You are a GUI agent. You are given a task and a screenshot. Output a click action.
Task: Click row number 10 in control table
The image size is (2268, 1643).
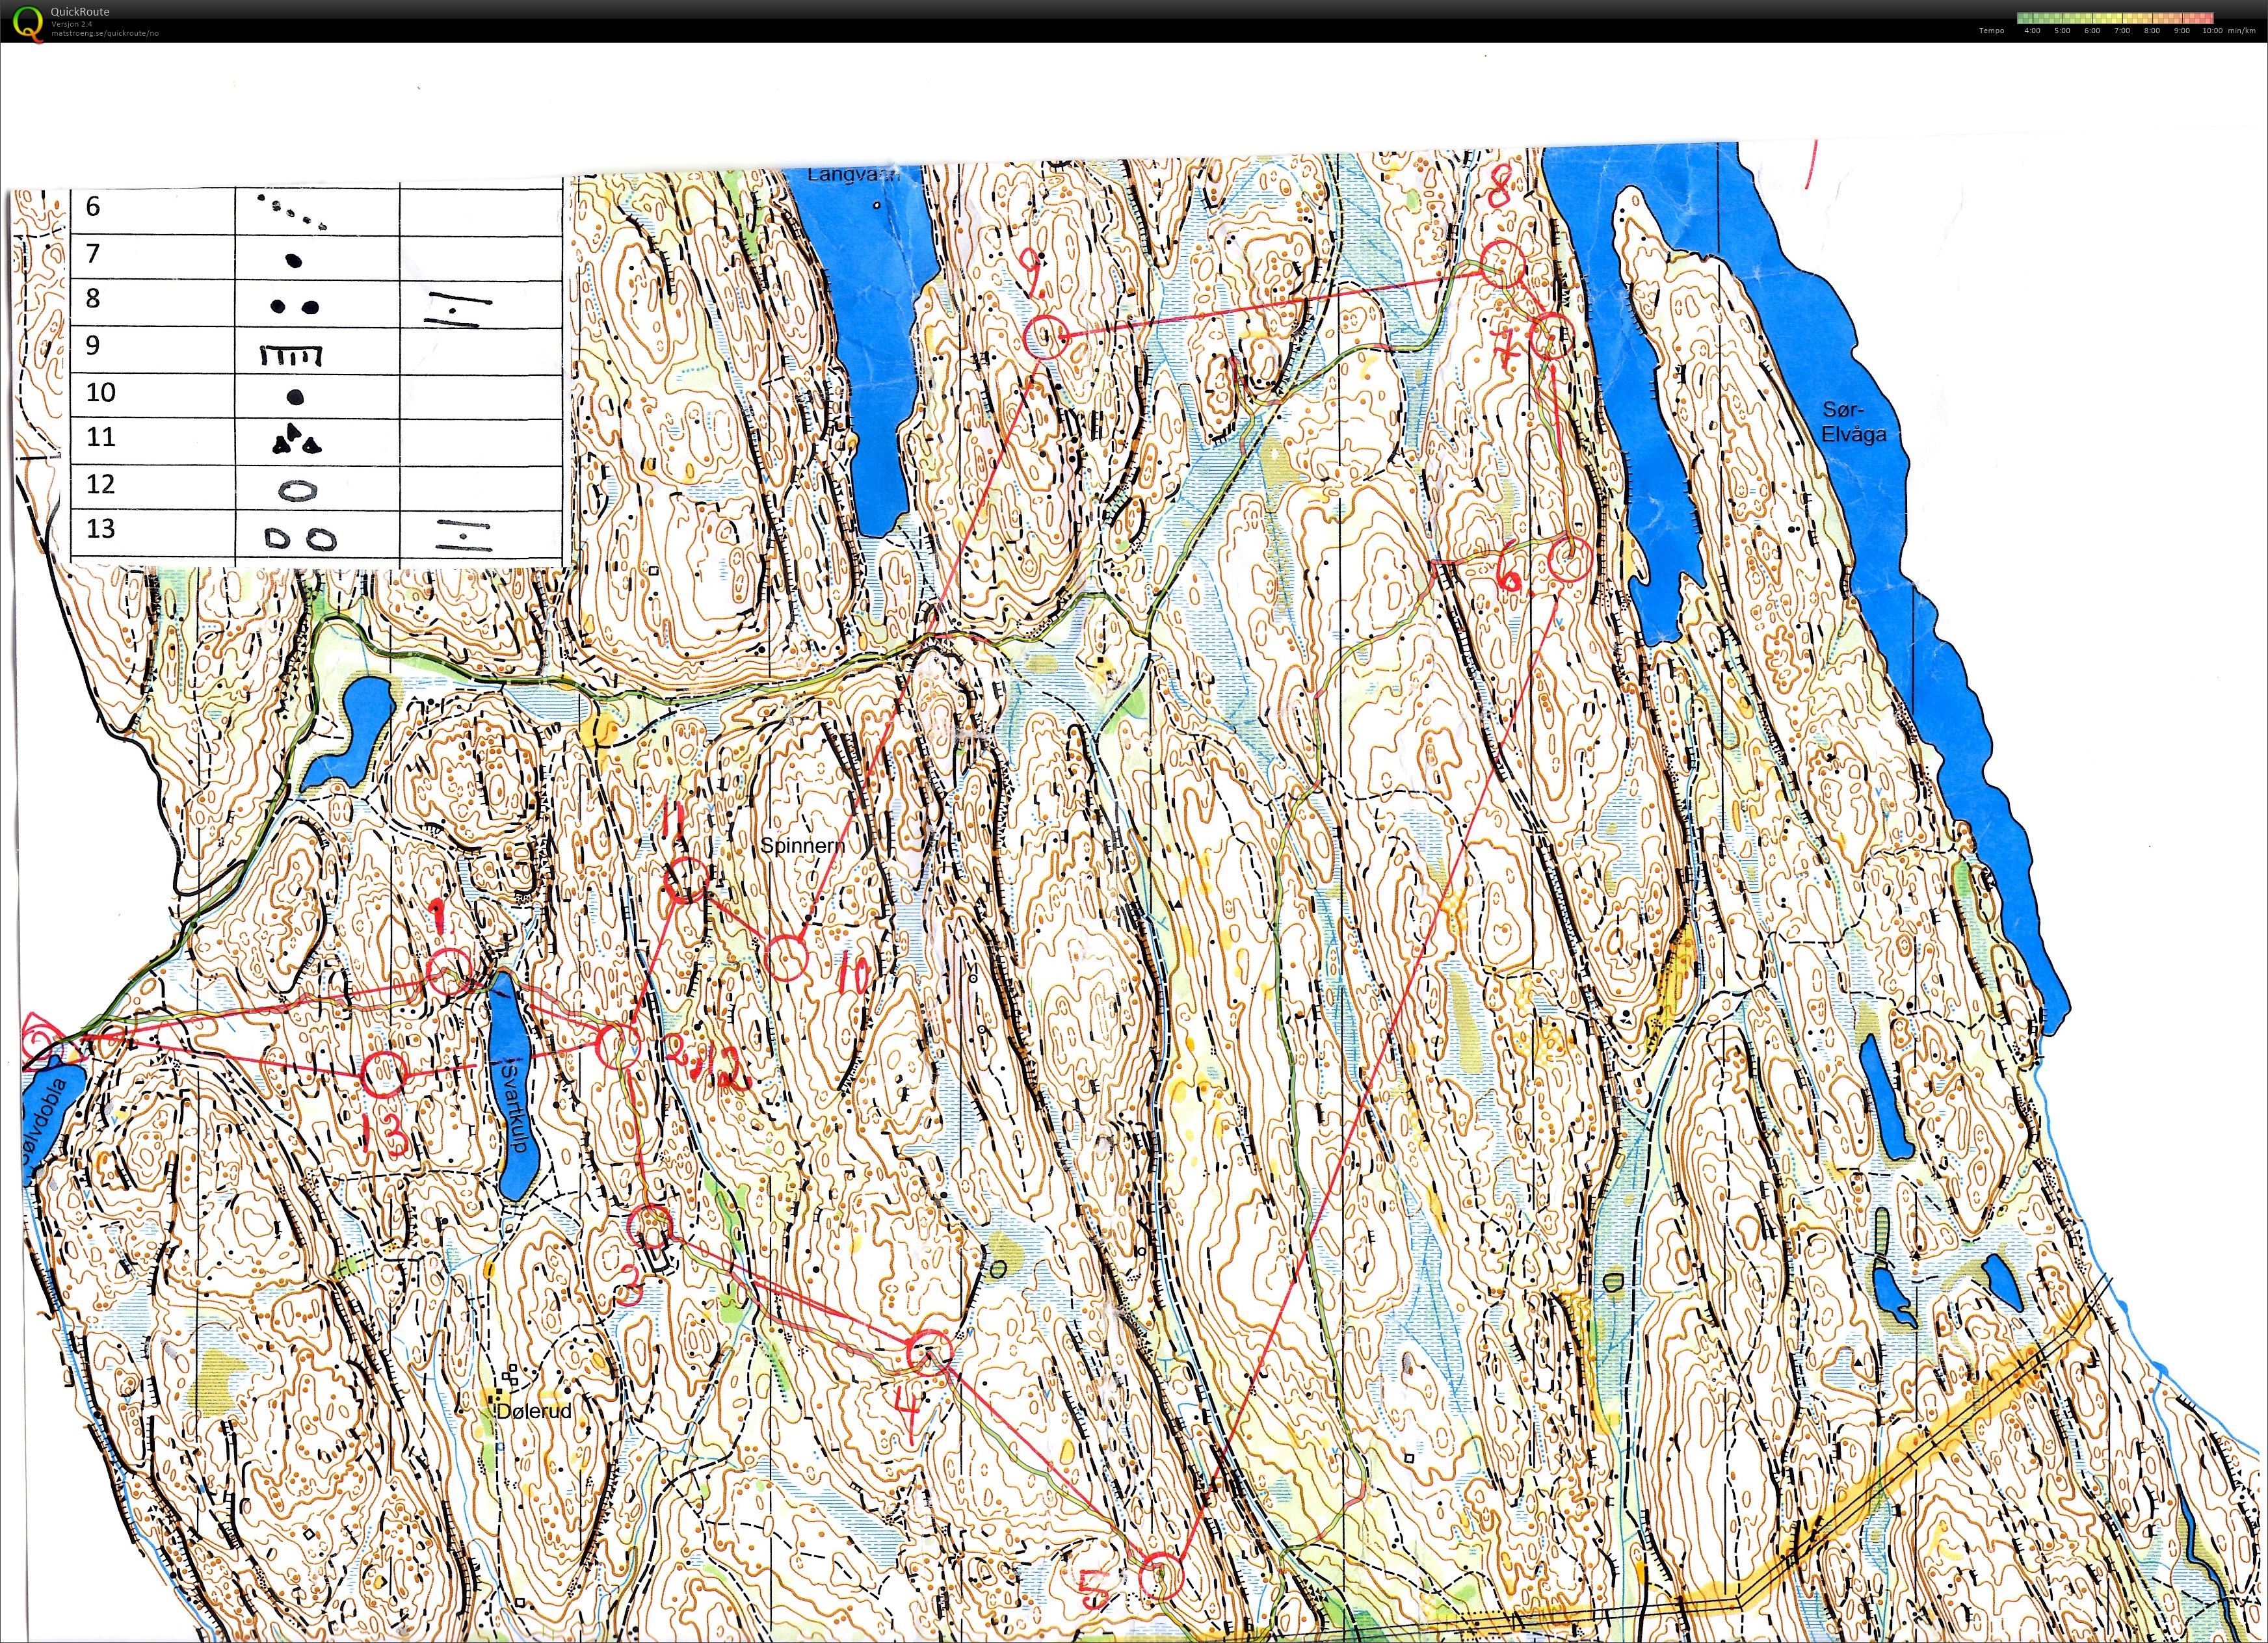click(x=101, y=392)
